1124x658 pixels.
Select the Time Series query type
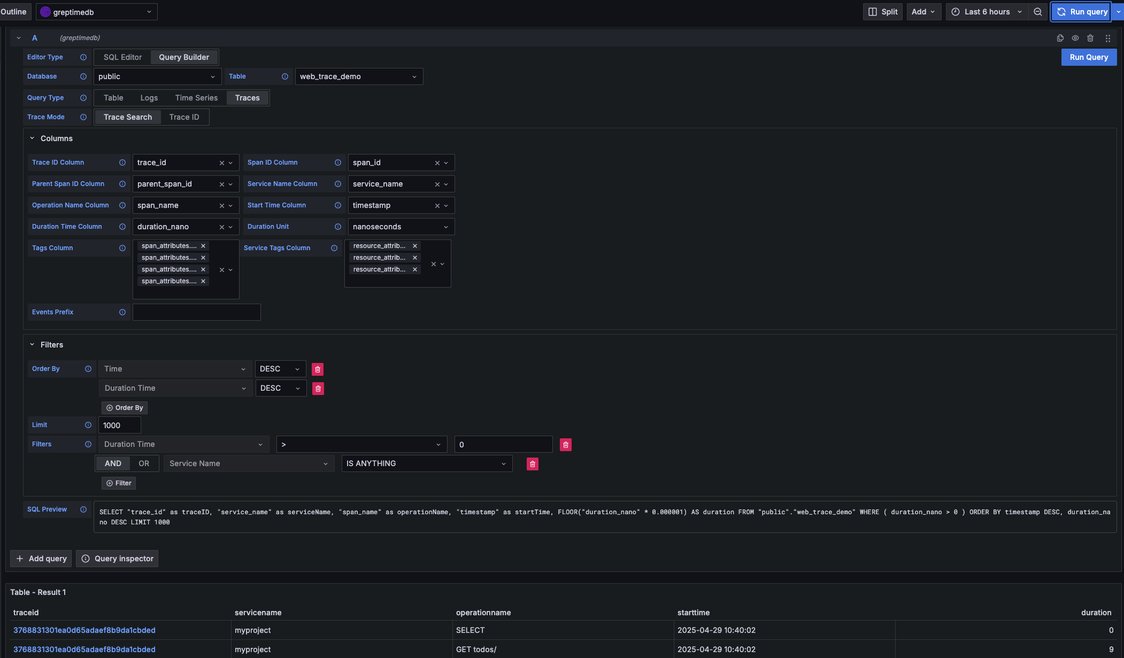pyautogui.click(x=196, y=98)
